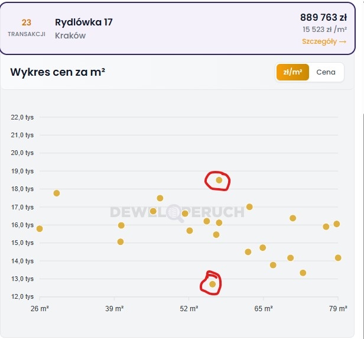Select the 17,5 tys point near 47 m²
The width and height of the screenshot is (364, 339).
click(x=160, y=198)
